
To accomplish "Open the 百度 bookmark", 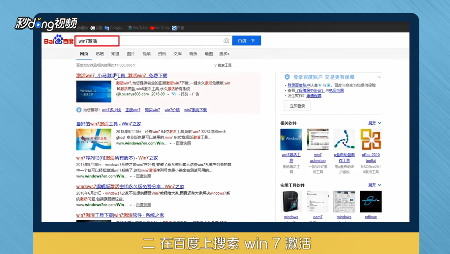I will [x=178, y=28].
